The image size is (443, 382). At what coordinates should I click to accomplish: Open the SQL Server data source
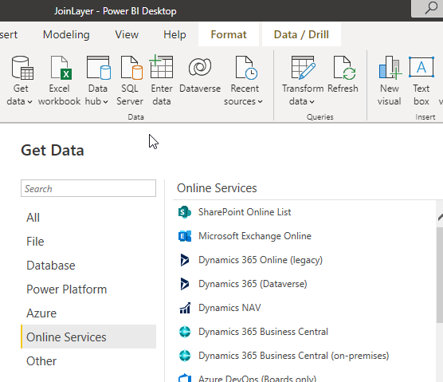pos(130,81)
